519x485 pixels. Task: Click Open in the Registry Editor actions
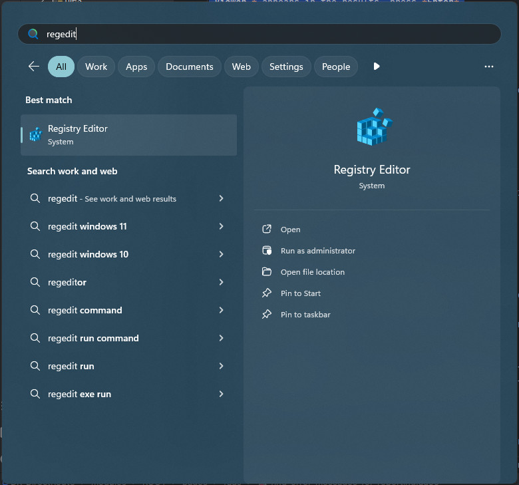point(290,230)
